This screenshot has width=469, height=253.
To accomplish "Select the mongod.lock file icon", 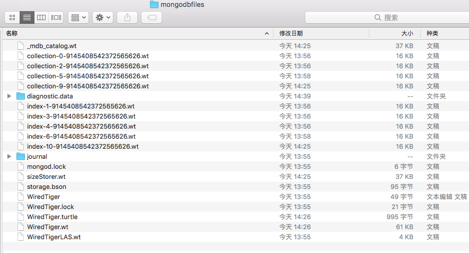I will tap(21, 167).
